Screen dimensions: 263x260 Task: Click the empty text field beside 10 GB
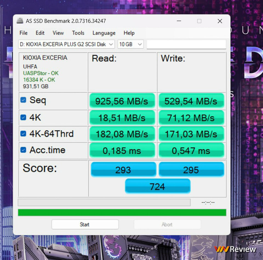coord(186,44)
